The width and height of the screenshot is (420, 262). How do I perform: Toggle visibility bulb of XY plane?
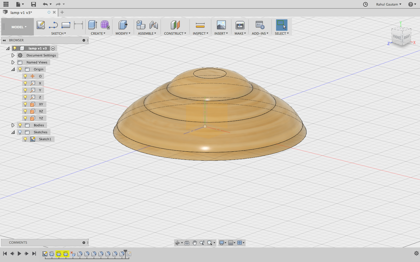pyautogui.click(x=25, y=104)
